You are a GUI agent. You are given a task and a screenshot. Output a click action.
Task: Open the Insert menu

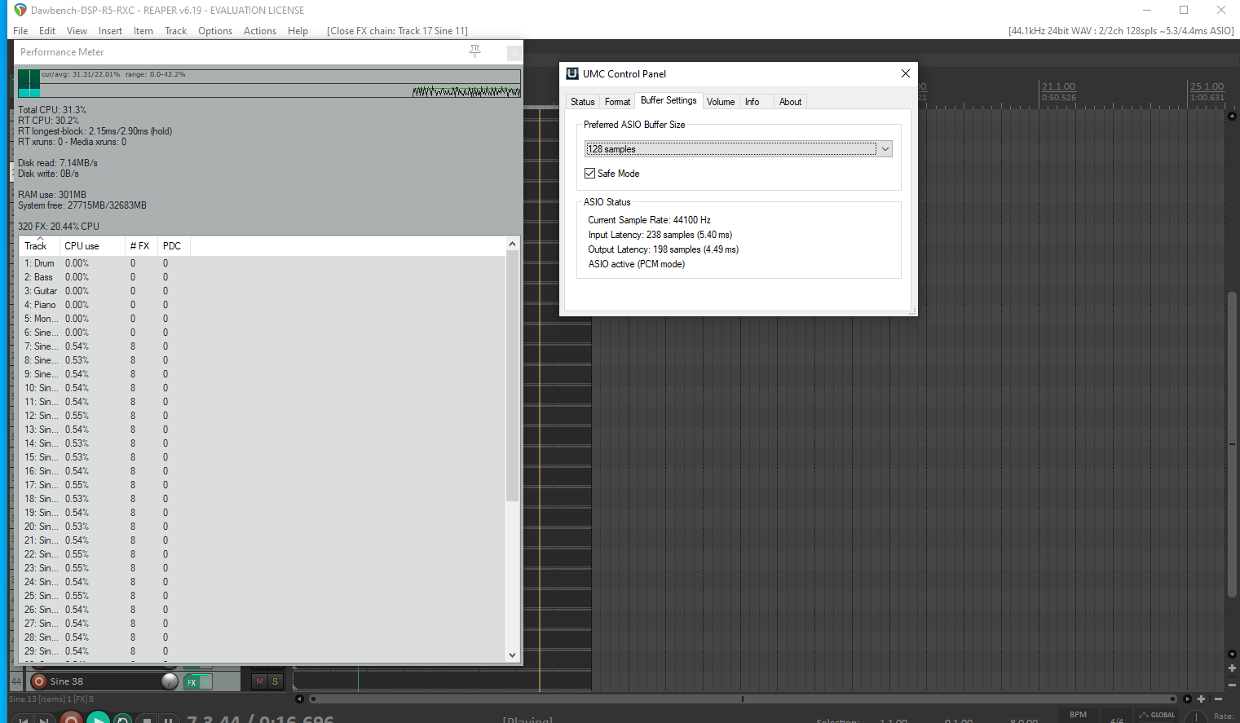click(x=110, y=31)
